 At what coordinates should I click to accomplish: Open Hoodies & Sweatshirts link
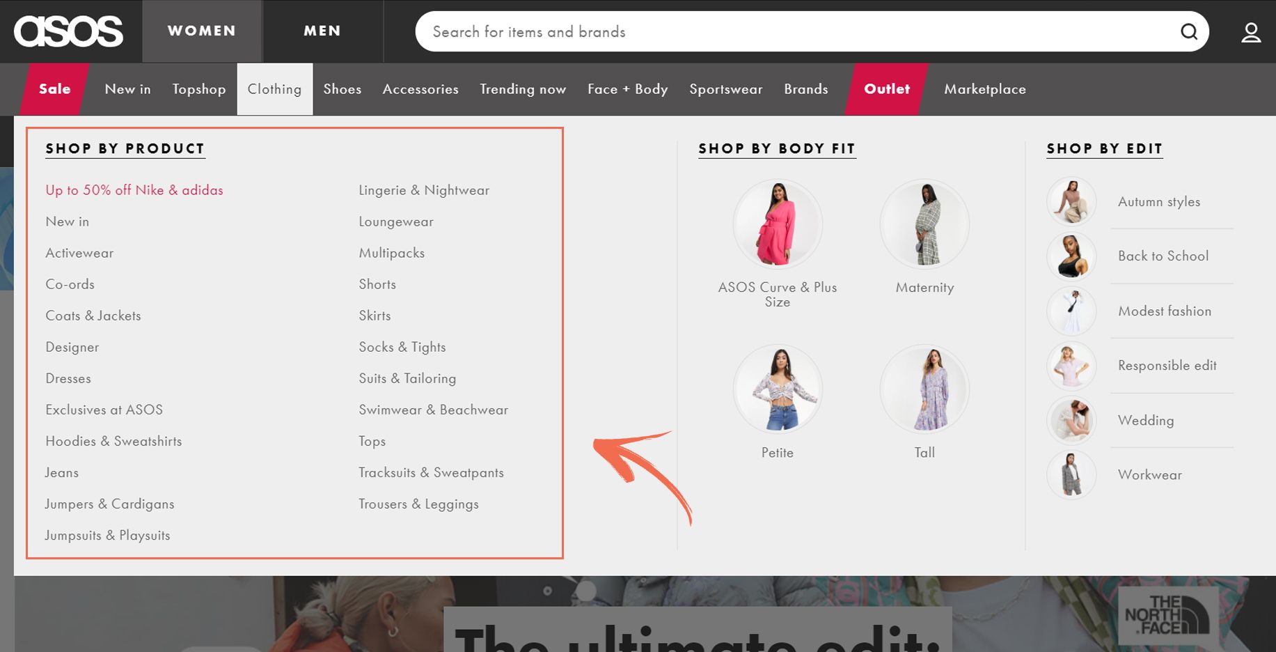[x=113, y=441]
